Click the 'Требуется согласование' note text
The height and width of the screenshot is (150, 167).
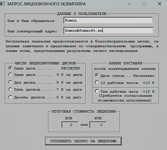tap(125, 98)
